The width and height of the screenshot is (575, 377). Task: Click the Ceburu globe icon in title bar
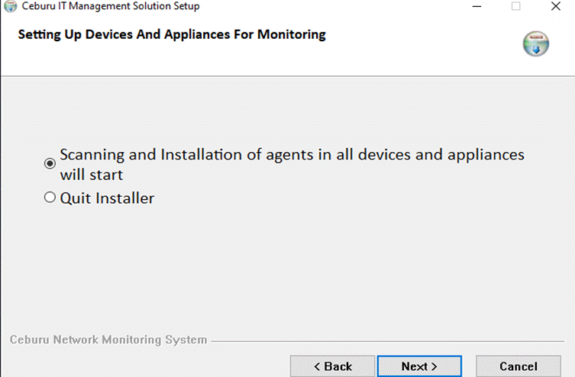point(11,6)
